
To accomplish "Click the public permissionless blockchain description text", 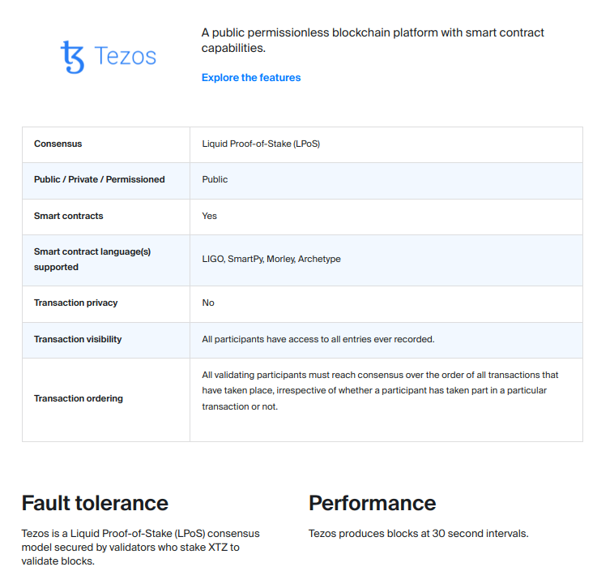I will 373,41.
